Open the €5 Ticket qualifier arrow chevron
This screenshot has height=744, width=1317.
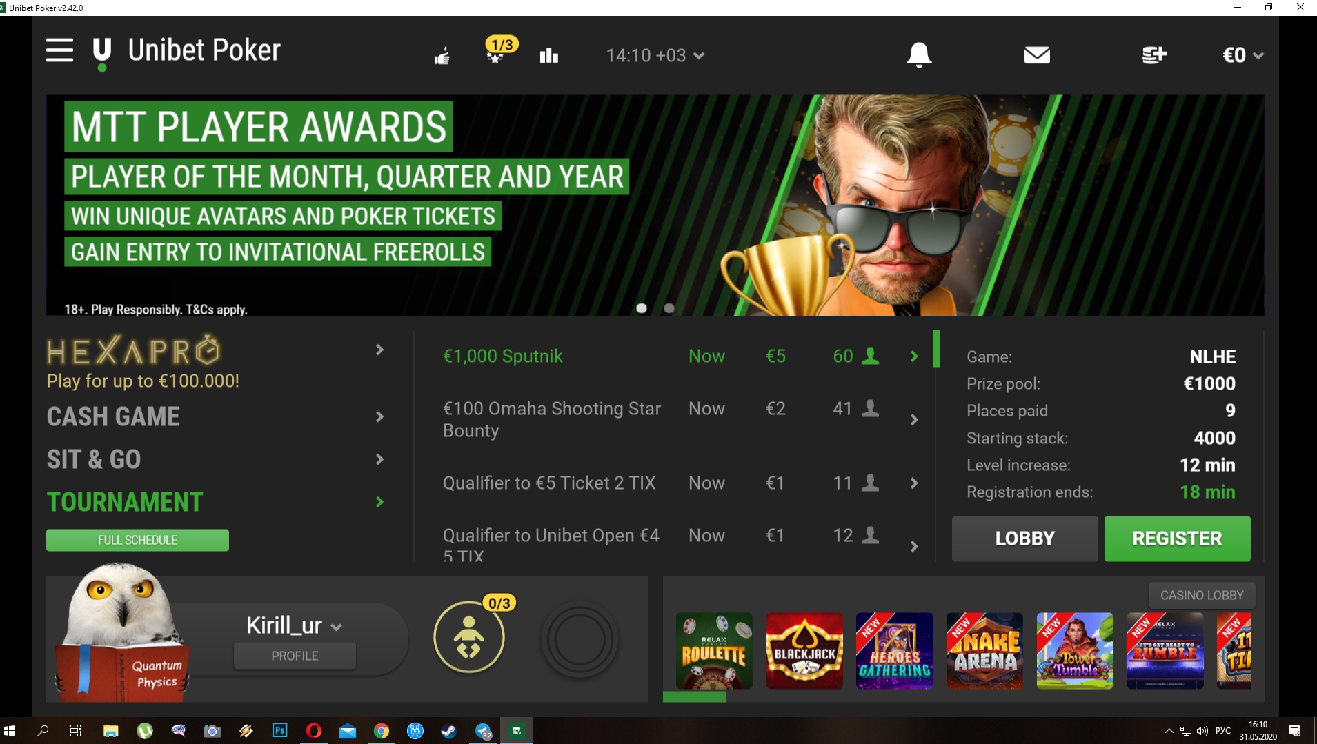[x=914, y=483]
